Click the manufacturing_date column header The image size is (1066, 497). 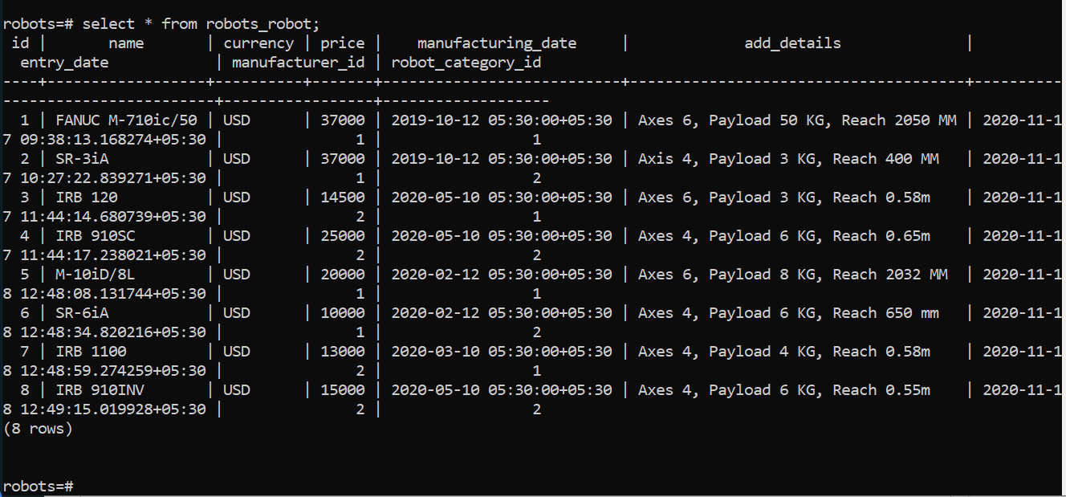click(497, 43)
